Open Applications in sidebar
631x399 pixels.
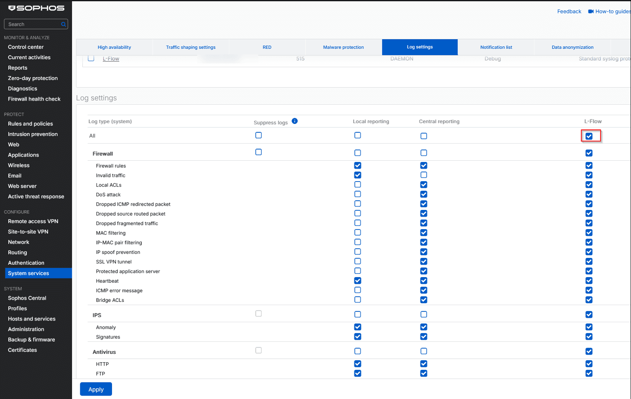(x=23, y=155)
